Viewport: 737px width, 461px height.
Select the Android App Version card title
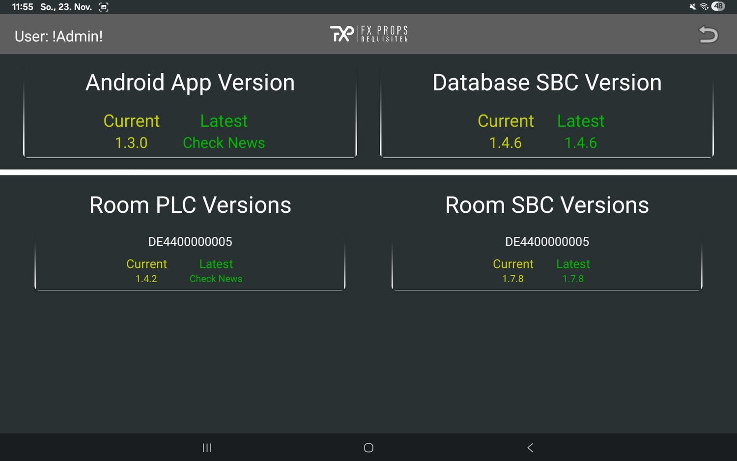point(190,83)
